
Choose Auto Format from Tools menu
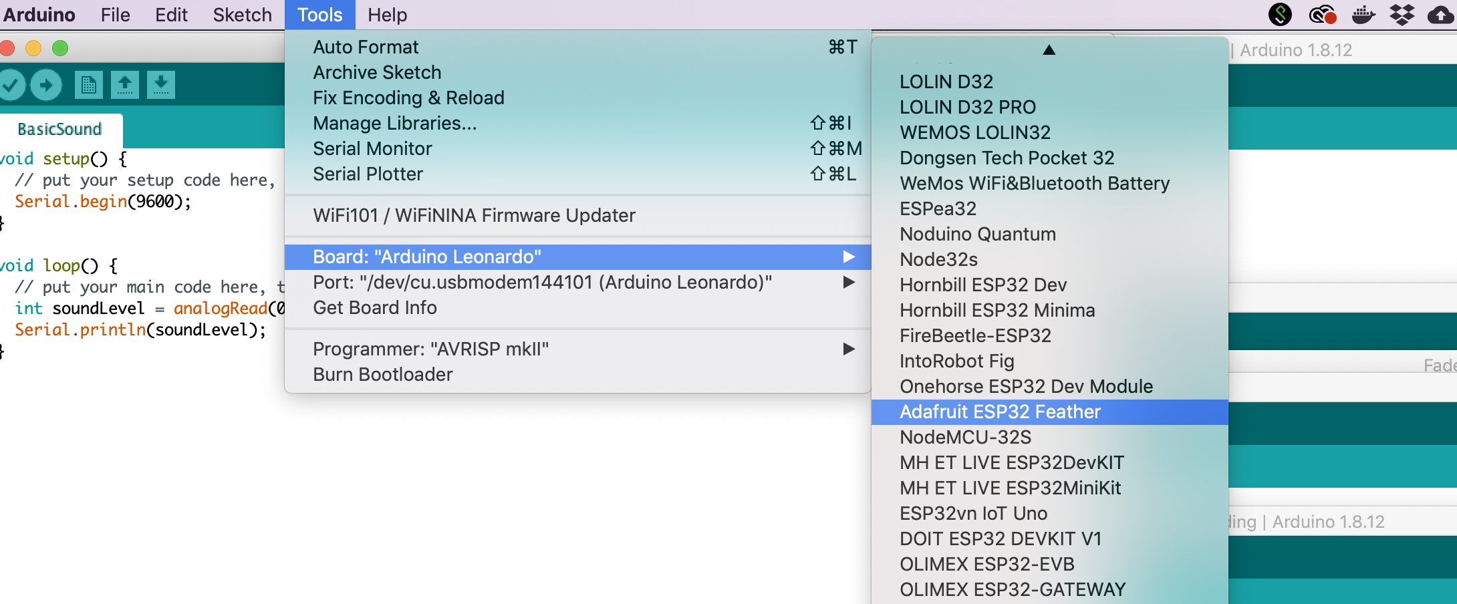coord(578,47)
